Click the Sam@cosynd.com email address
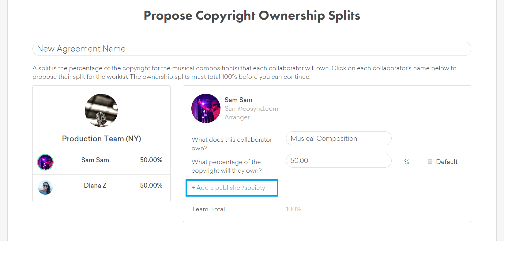The width and height of the screenshot is (508, 253). pos(251,109)
